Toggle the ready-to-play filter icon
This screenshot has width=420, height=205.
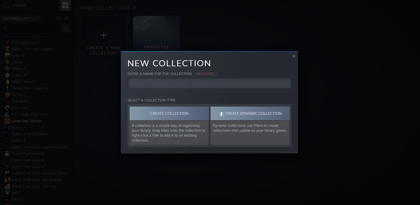coord(66,18)
